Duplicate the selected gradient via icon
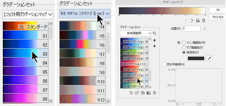Viewport: 226px width, 106px height. tap(143, 93)
